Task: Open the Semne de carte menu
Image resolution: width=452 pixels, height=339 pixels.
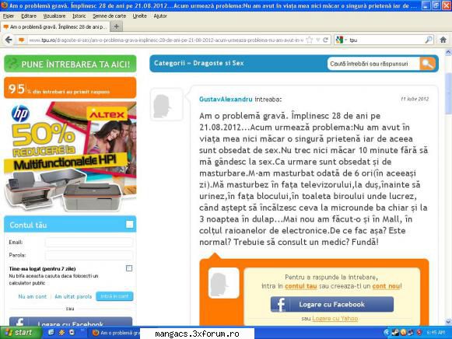Action: pyautogui.click(x=109, y=16)
